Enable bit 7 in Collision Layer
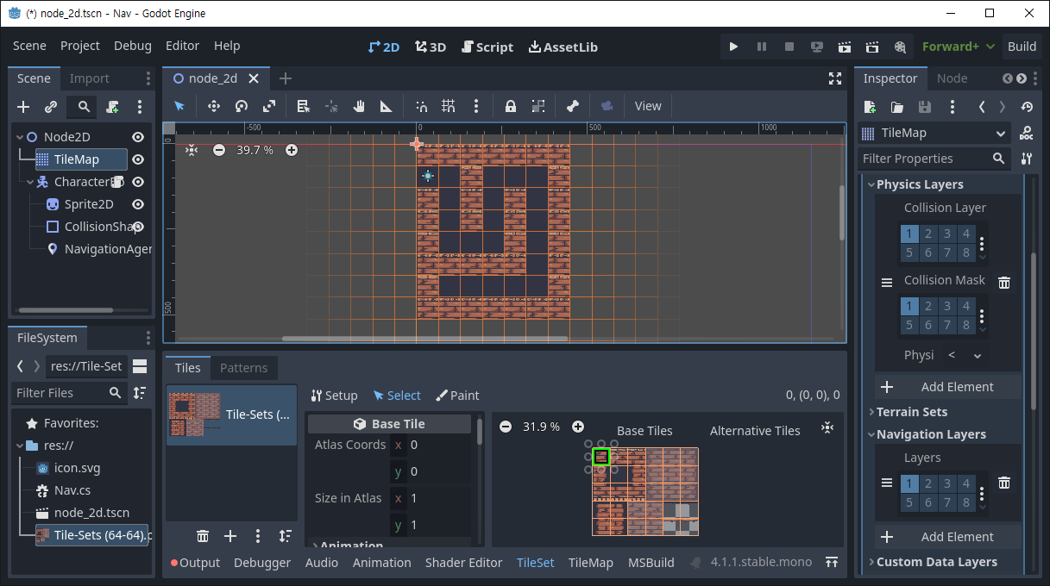 [947, 252]
